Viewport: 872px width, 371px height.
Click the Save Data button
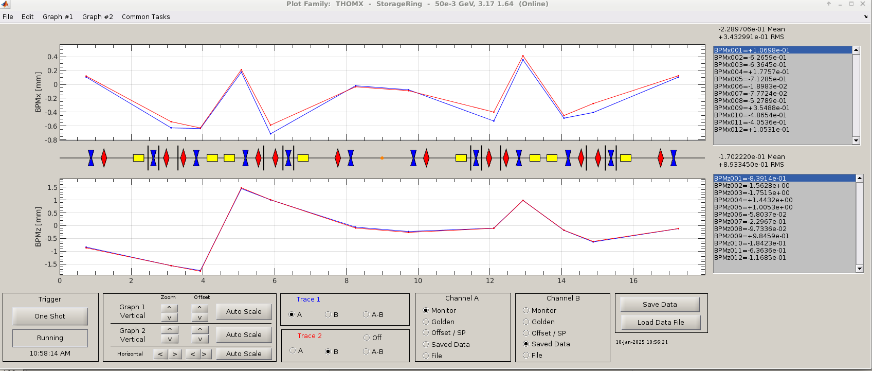point(660,304)
